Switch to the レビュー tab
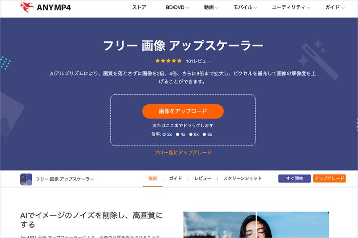Screen dimensions: 358x238 pyautogui.click(x=203, y=179)
